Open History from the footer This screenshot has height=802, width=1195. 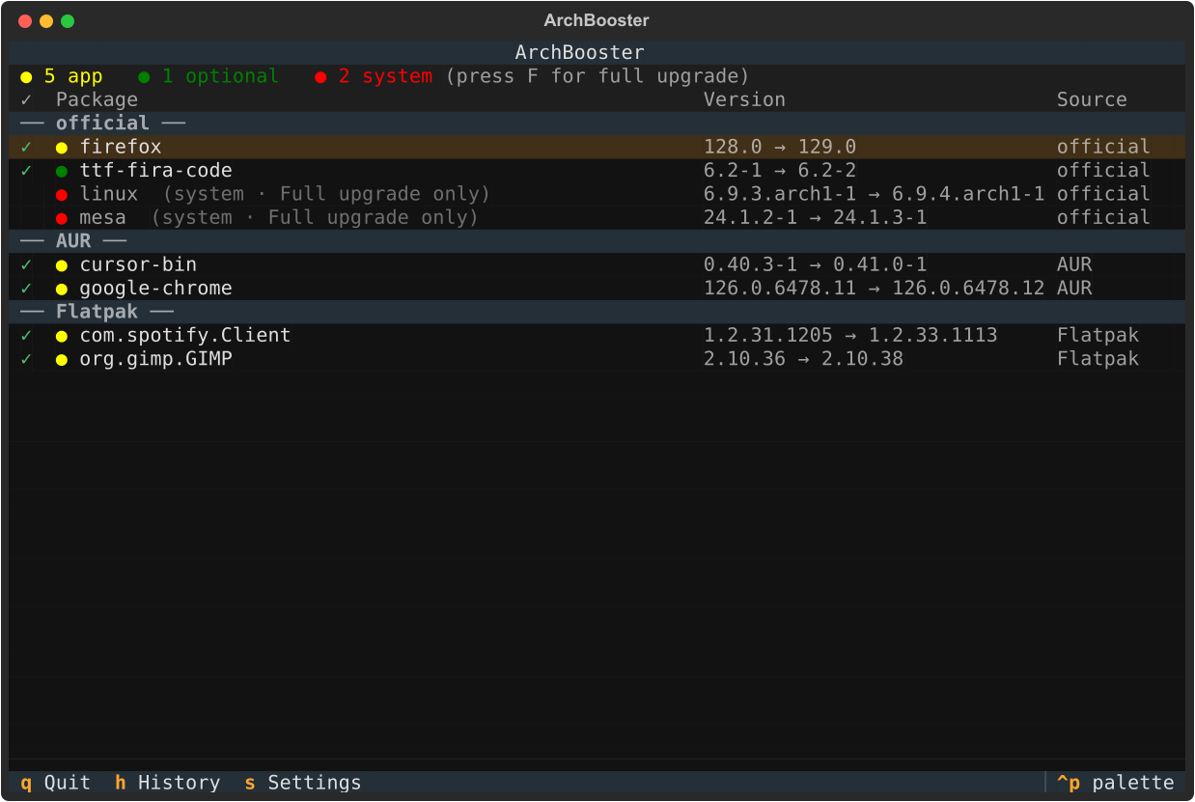(167, 783)
